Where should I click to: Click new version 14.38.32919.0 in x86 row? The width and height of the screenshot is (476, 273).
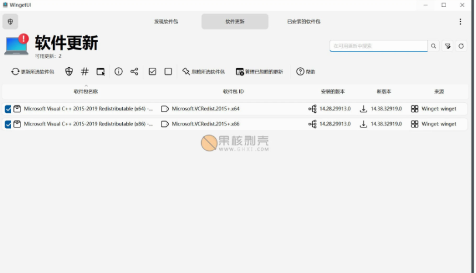[386, 124]
